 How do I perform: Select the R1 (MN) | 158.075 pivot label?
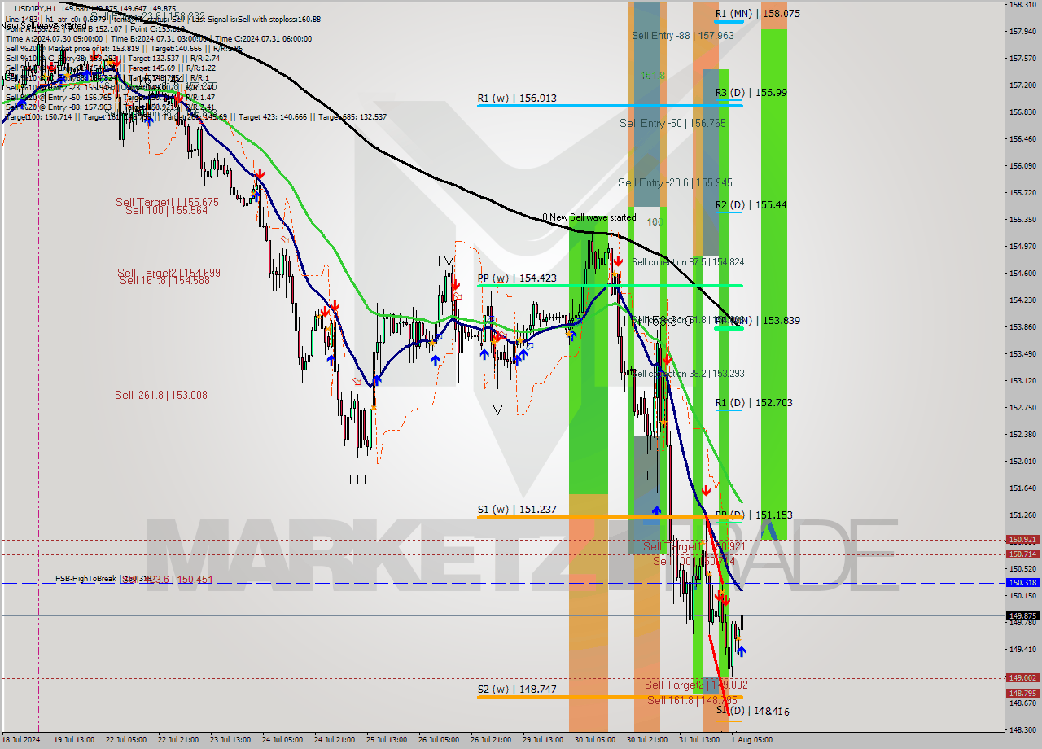(x=758, y=14)
